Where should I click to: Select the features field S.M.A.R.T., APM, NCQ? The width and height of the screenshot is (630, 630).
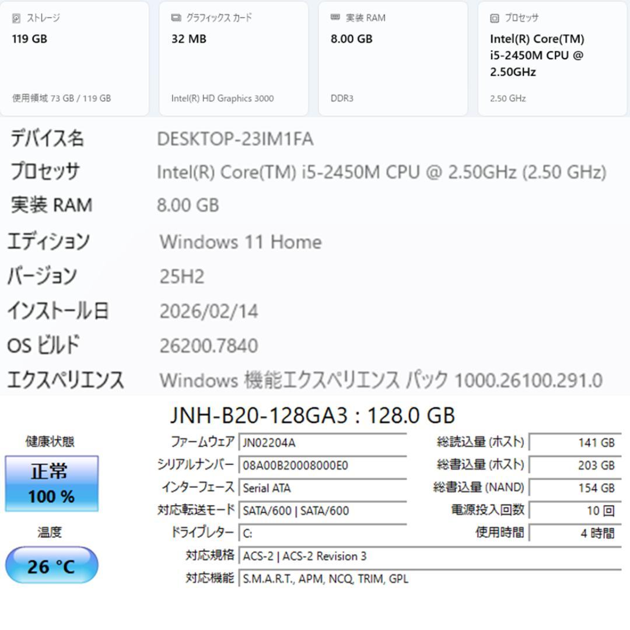click(430, 579)
